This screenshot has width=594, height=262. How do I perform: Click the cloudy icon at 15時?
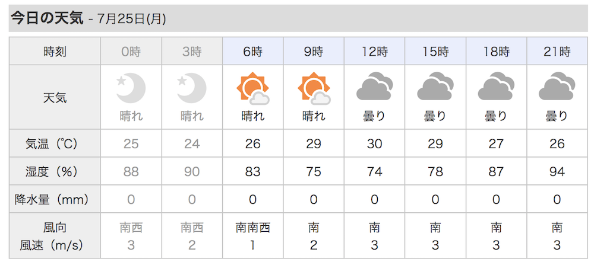point(435,86)
